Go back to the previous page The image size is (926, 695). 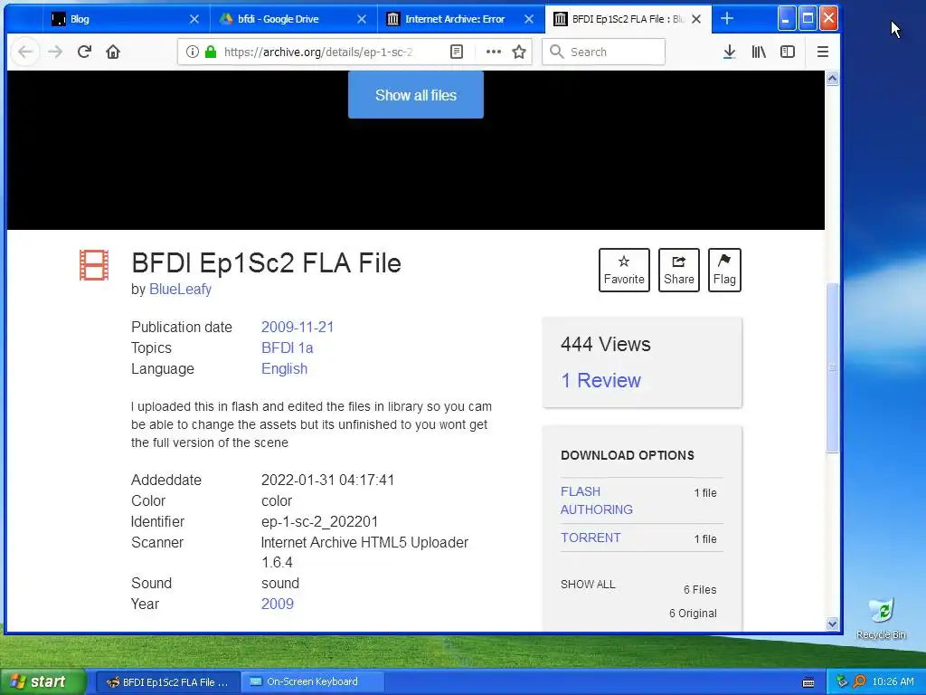point(24,52)
